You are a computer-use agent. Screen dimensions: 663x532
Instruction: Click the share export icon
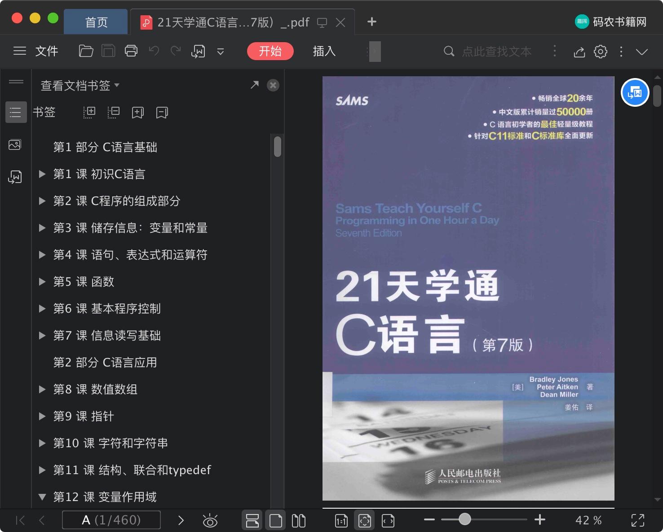(579, 52)
